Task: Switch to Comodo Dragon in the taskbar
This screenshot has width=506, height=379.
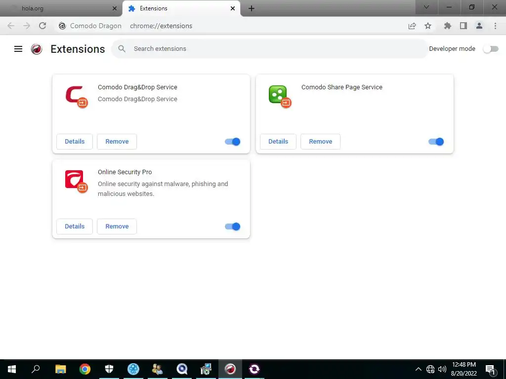Action: [230, 369]
